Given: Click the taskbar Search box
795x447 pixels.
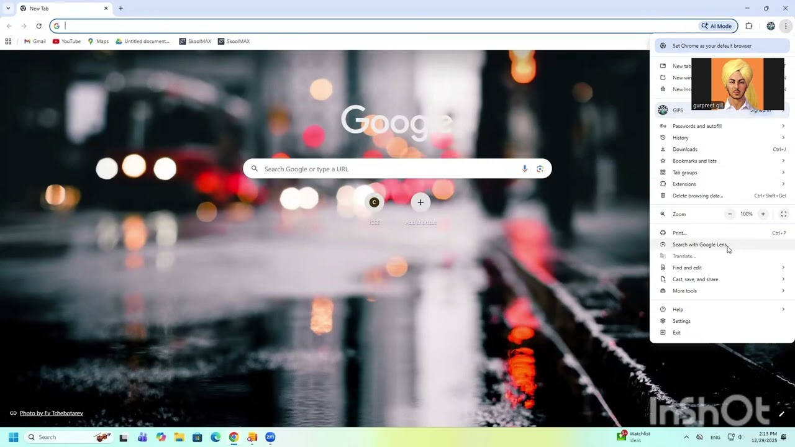Looking at the screenshot, I should tap(69, 437).
